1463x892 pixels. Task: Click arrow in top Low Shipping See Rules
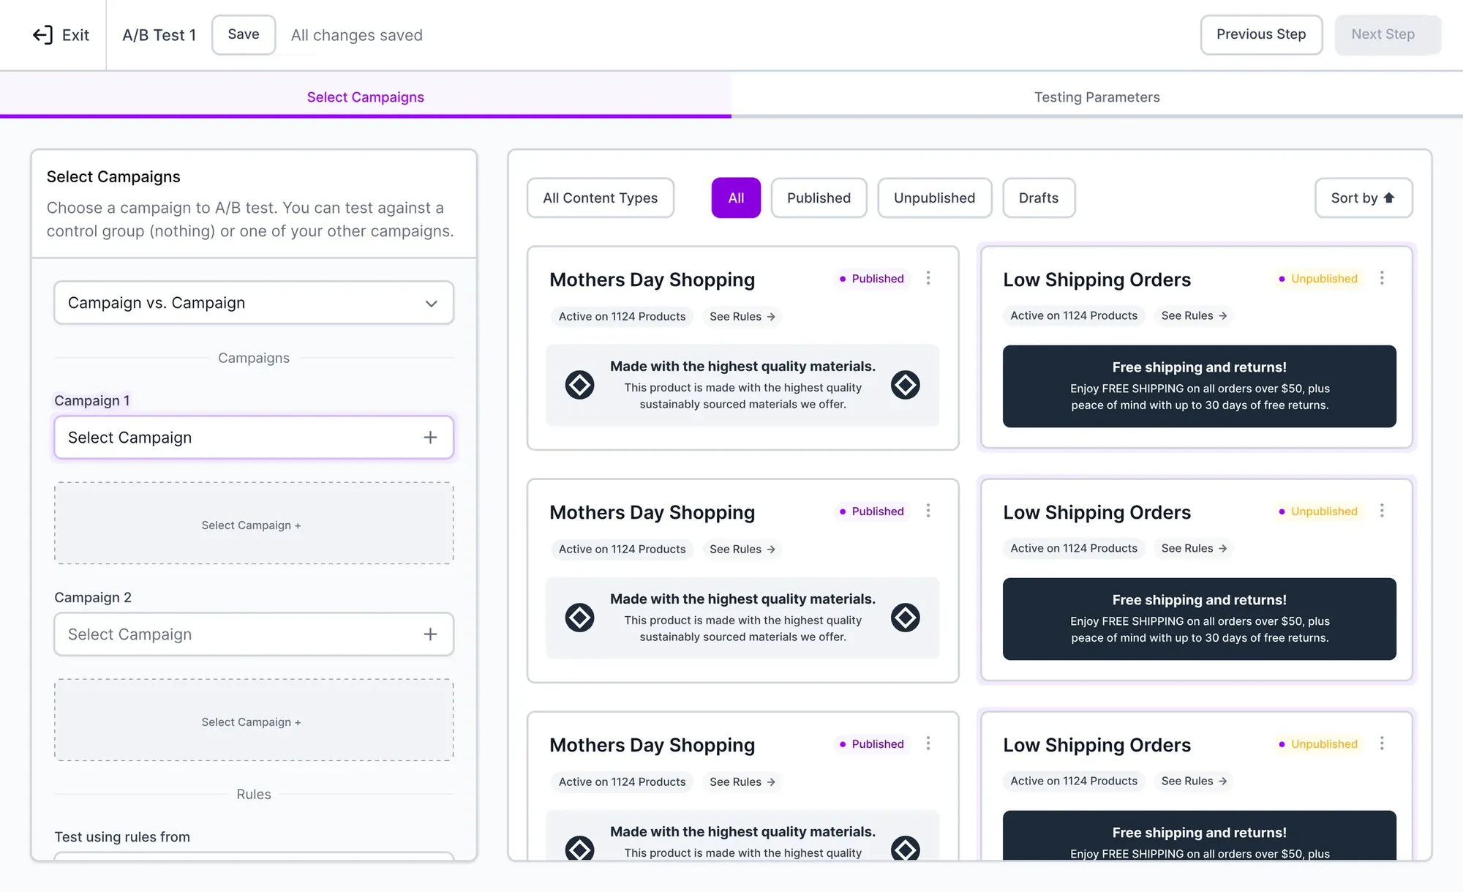(1222, 315)
